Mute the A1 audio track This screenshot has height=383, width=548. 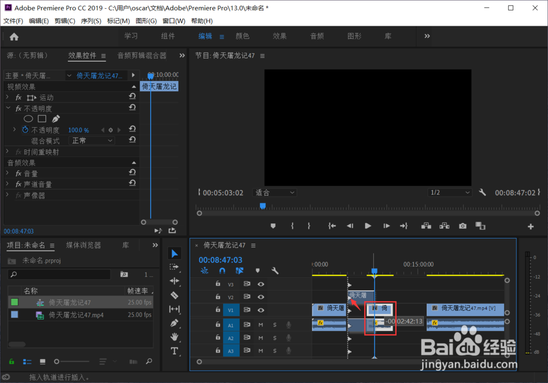click(261, 325)
